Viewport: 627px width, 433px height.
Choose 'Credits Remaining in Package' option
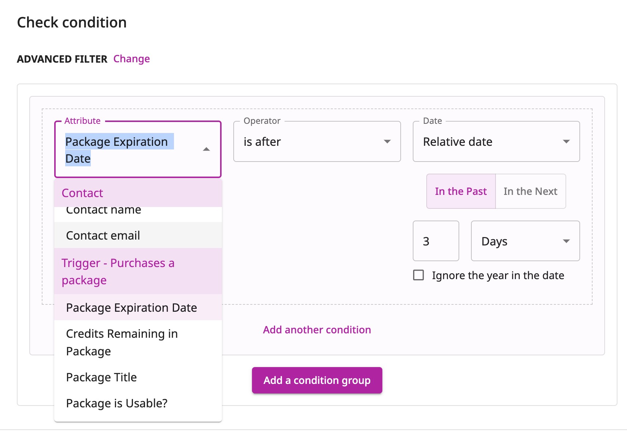122,342
